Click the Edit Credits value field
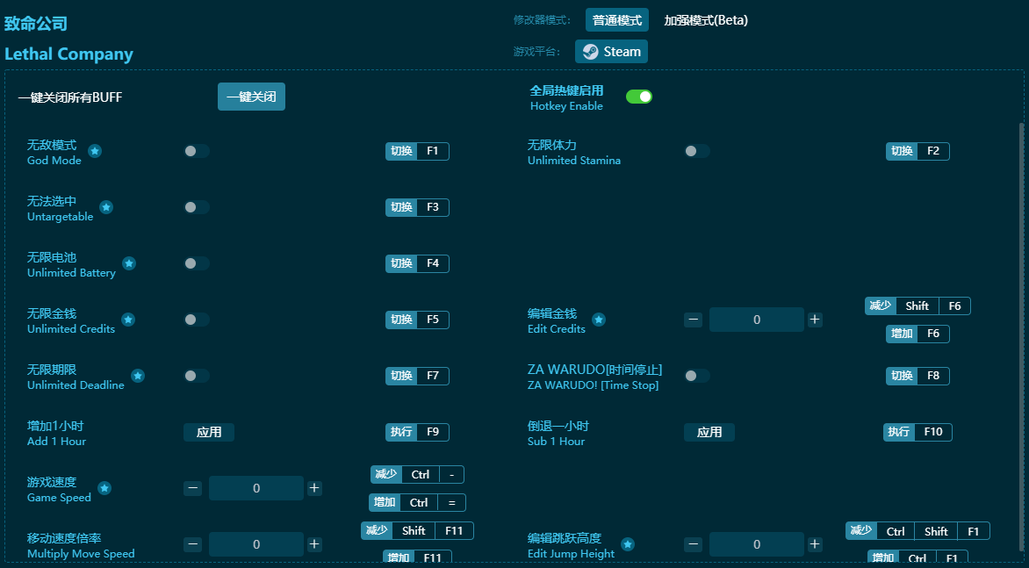 pos(757,320)
